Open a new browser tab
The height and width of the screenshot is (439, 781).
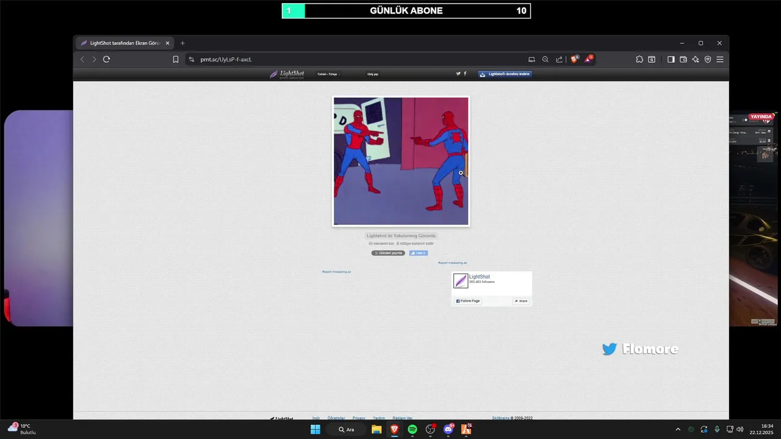[182, 43]
